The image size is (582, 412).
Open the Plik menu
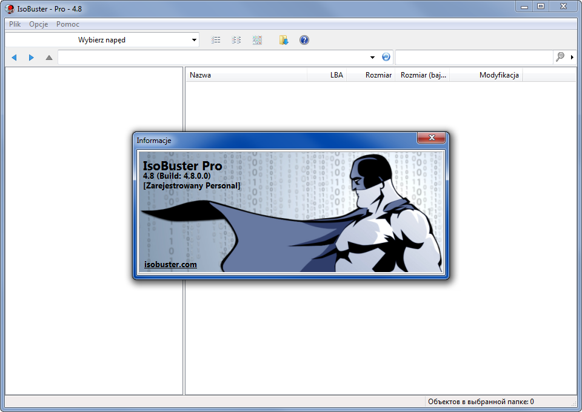[x=15, y=24]
